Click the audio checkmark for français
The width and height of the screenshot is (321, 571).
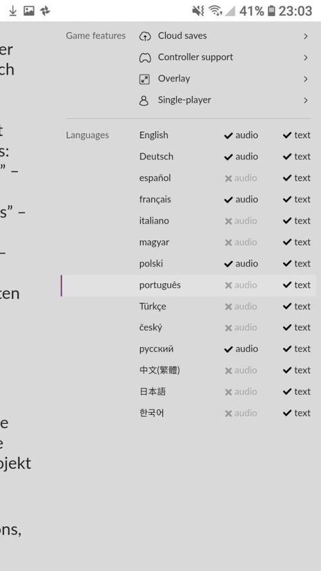coord(228,200)
